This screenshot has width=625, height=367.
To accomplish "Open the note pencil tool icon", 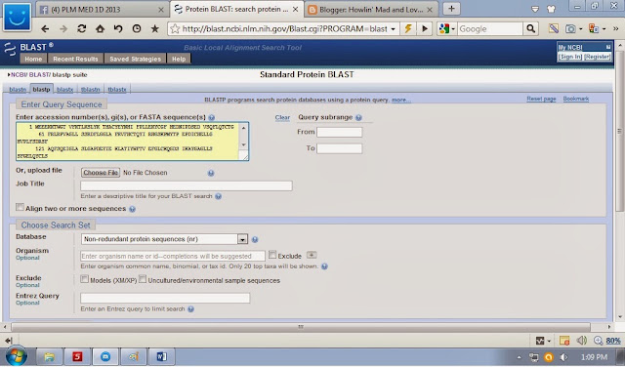I will (x=554, y=28).
